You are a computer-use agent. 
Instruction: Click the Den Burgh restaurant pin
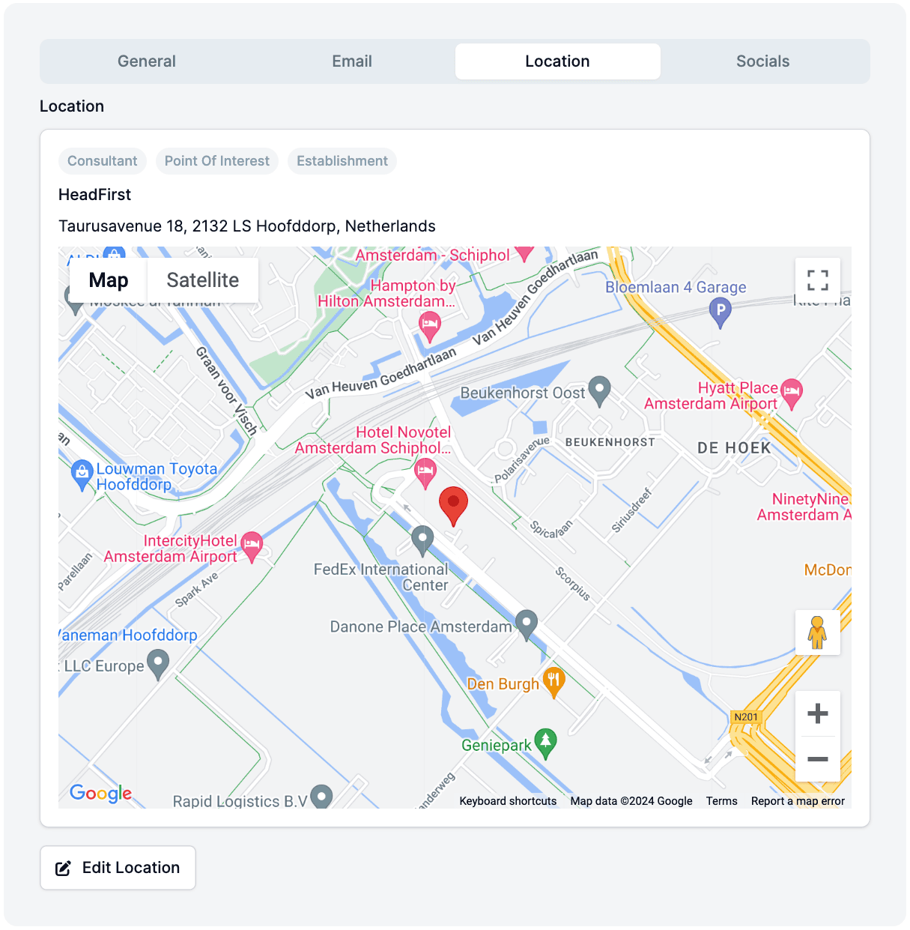tap(553, 682)
